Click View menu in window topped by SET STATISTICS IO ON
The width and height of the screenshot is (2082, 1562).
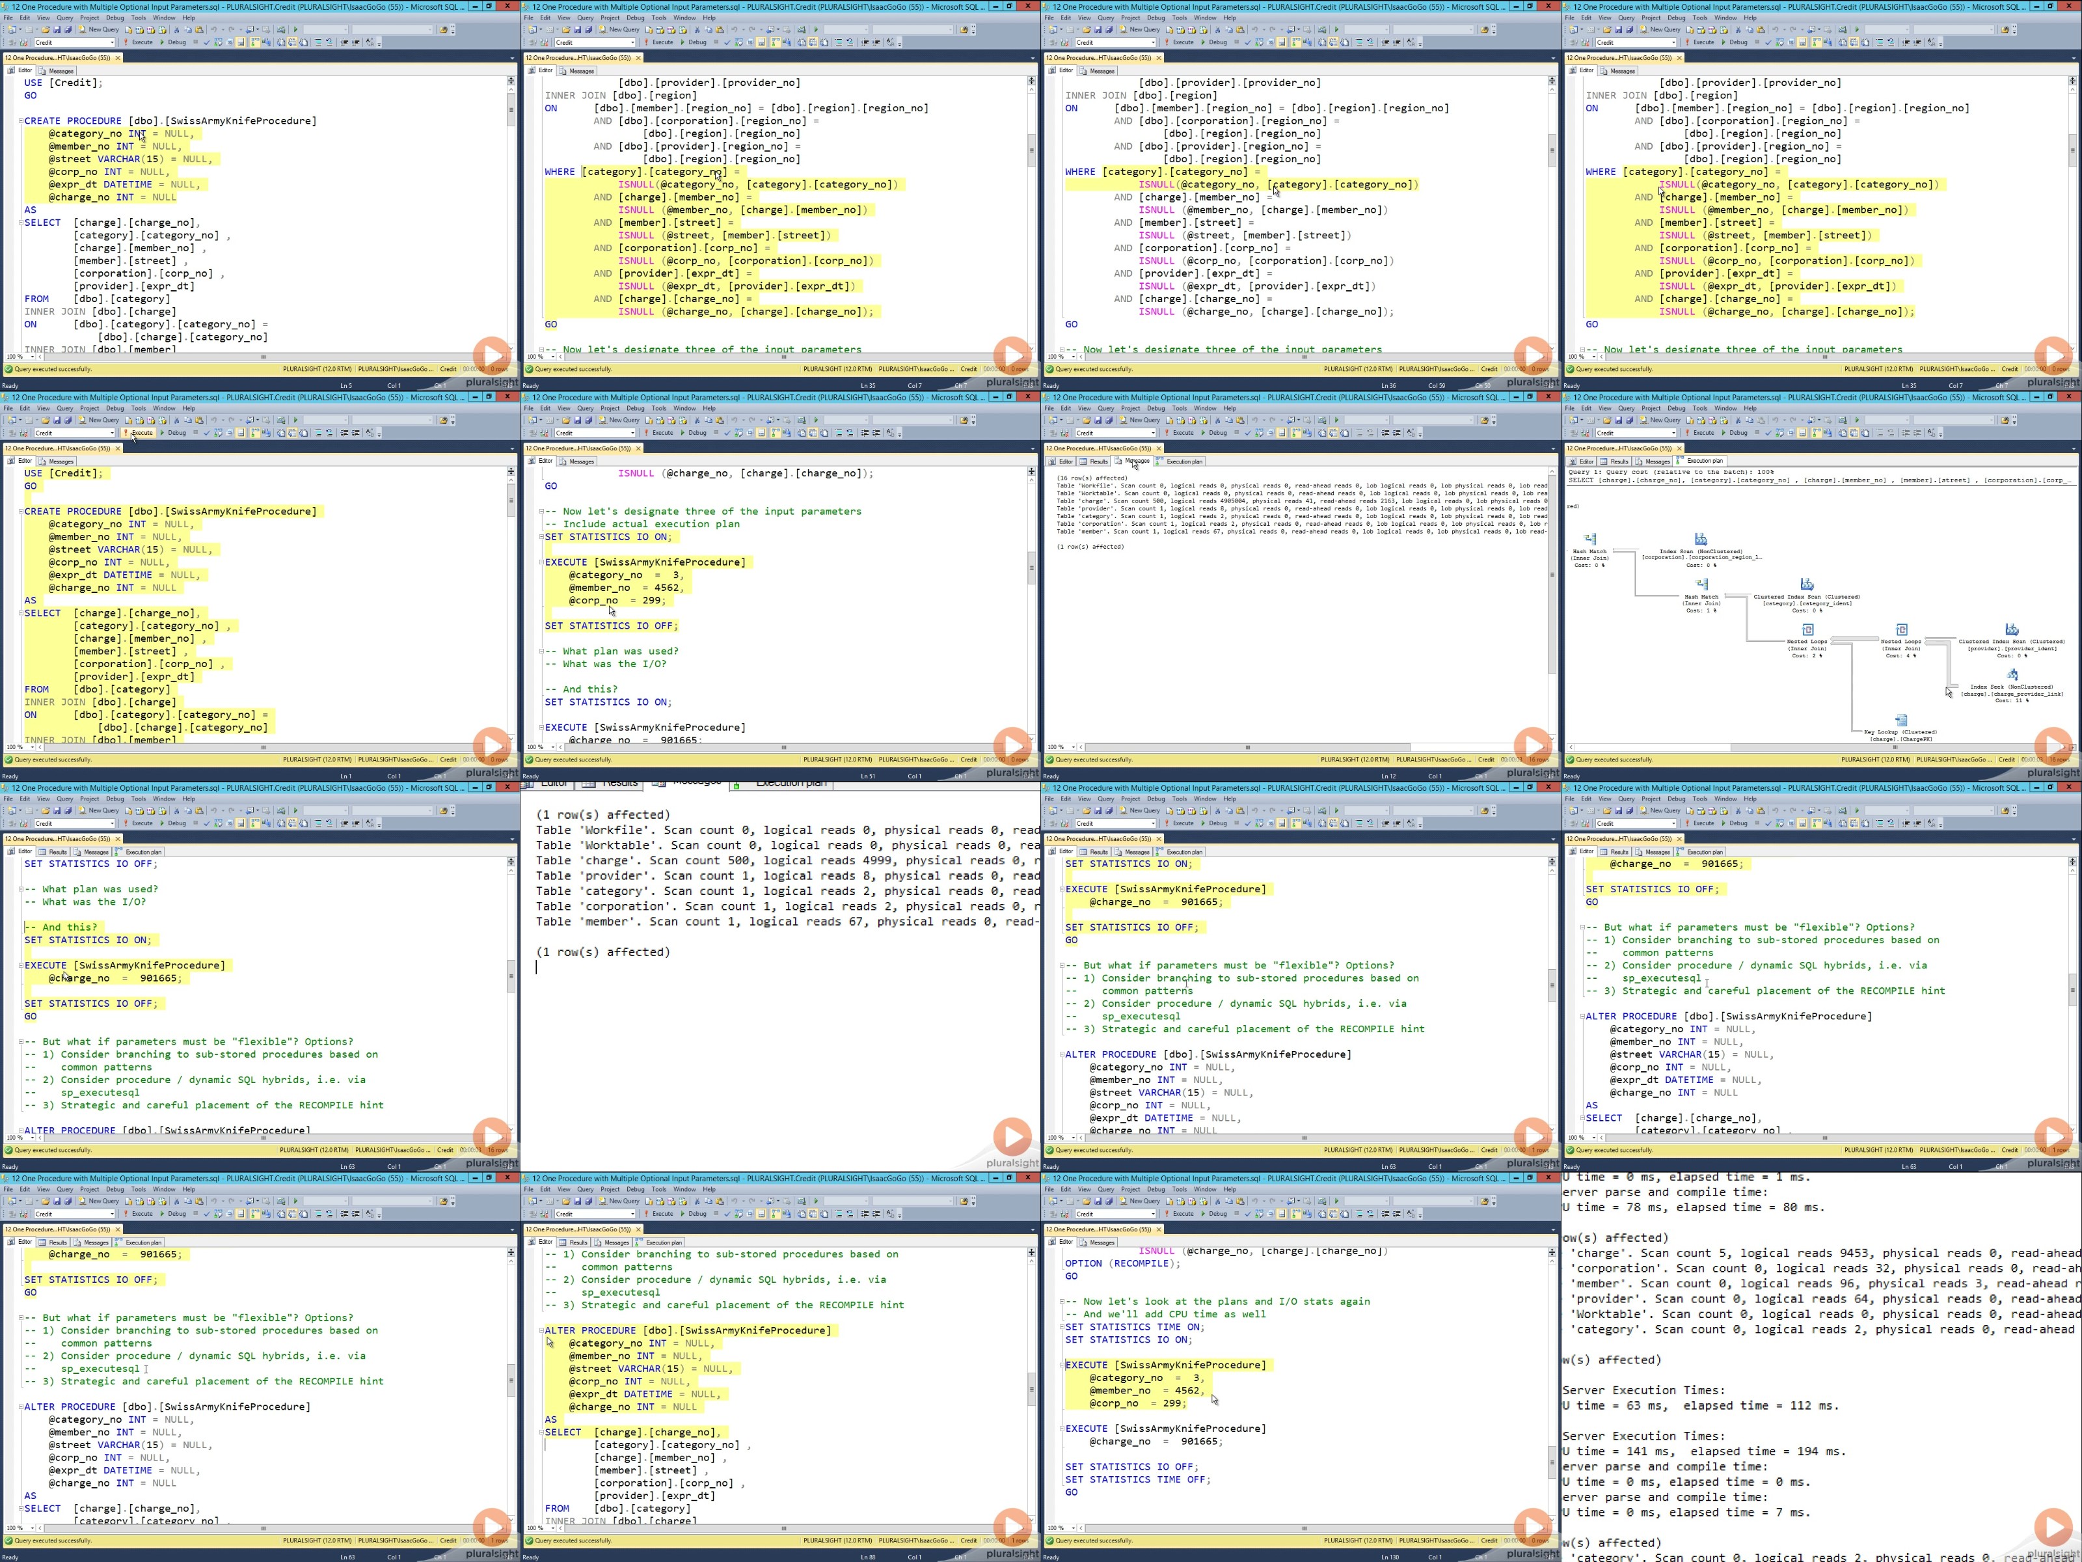pos(1085,799)
